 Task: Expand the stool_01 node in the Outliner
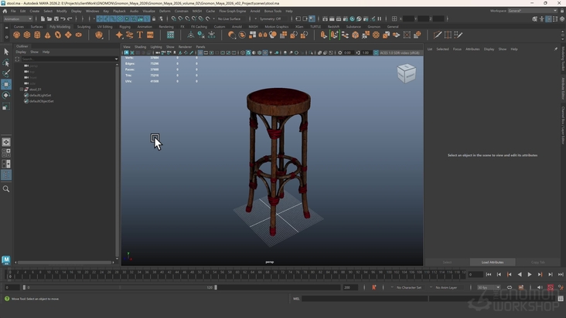22,90
